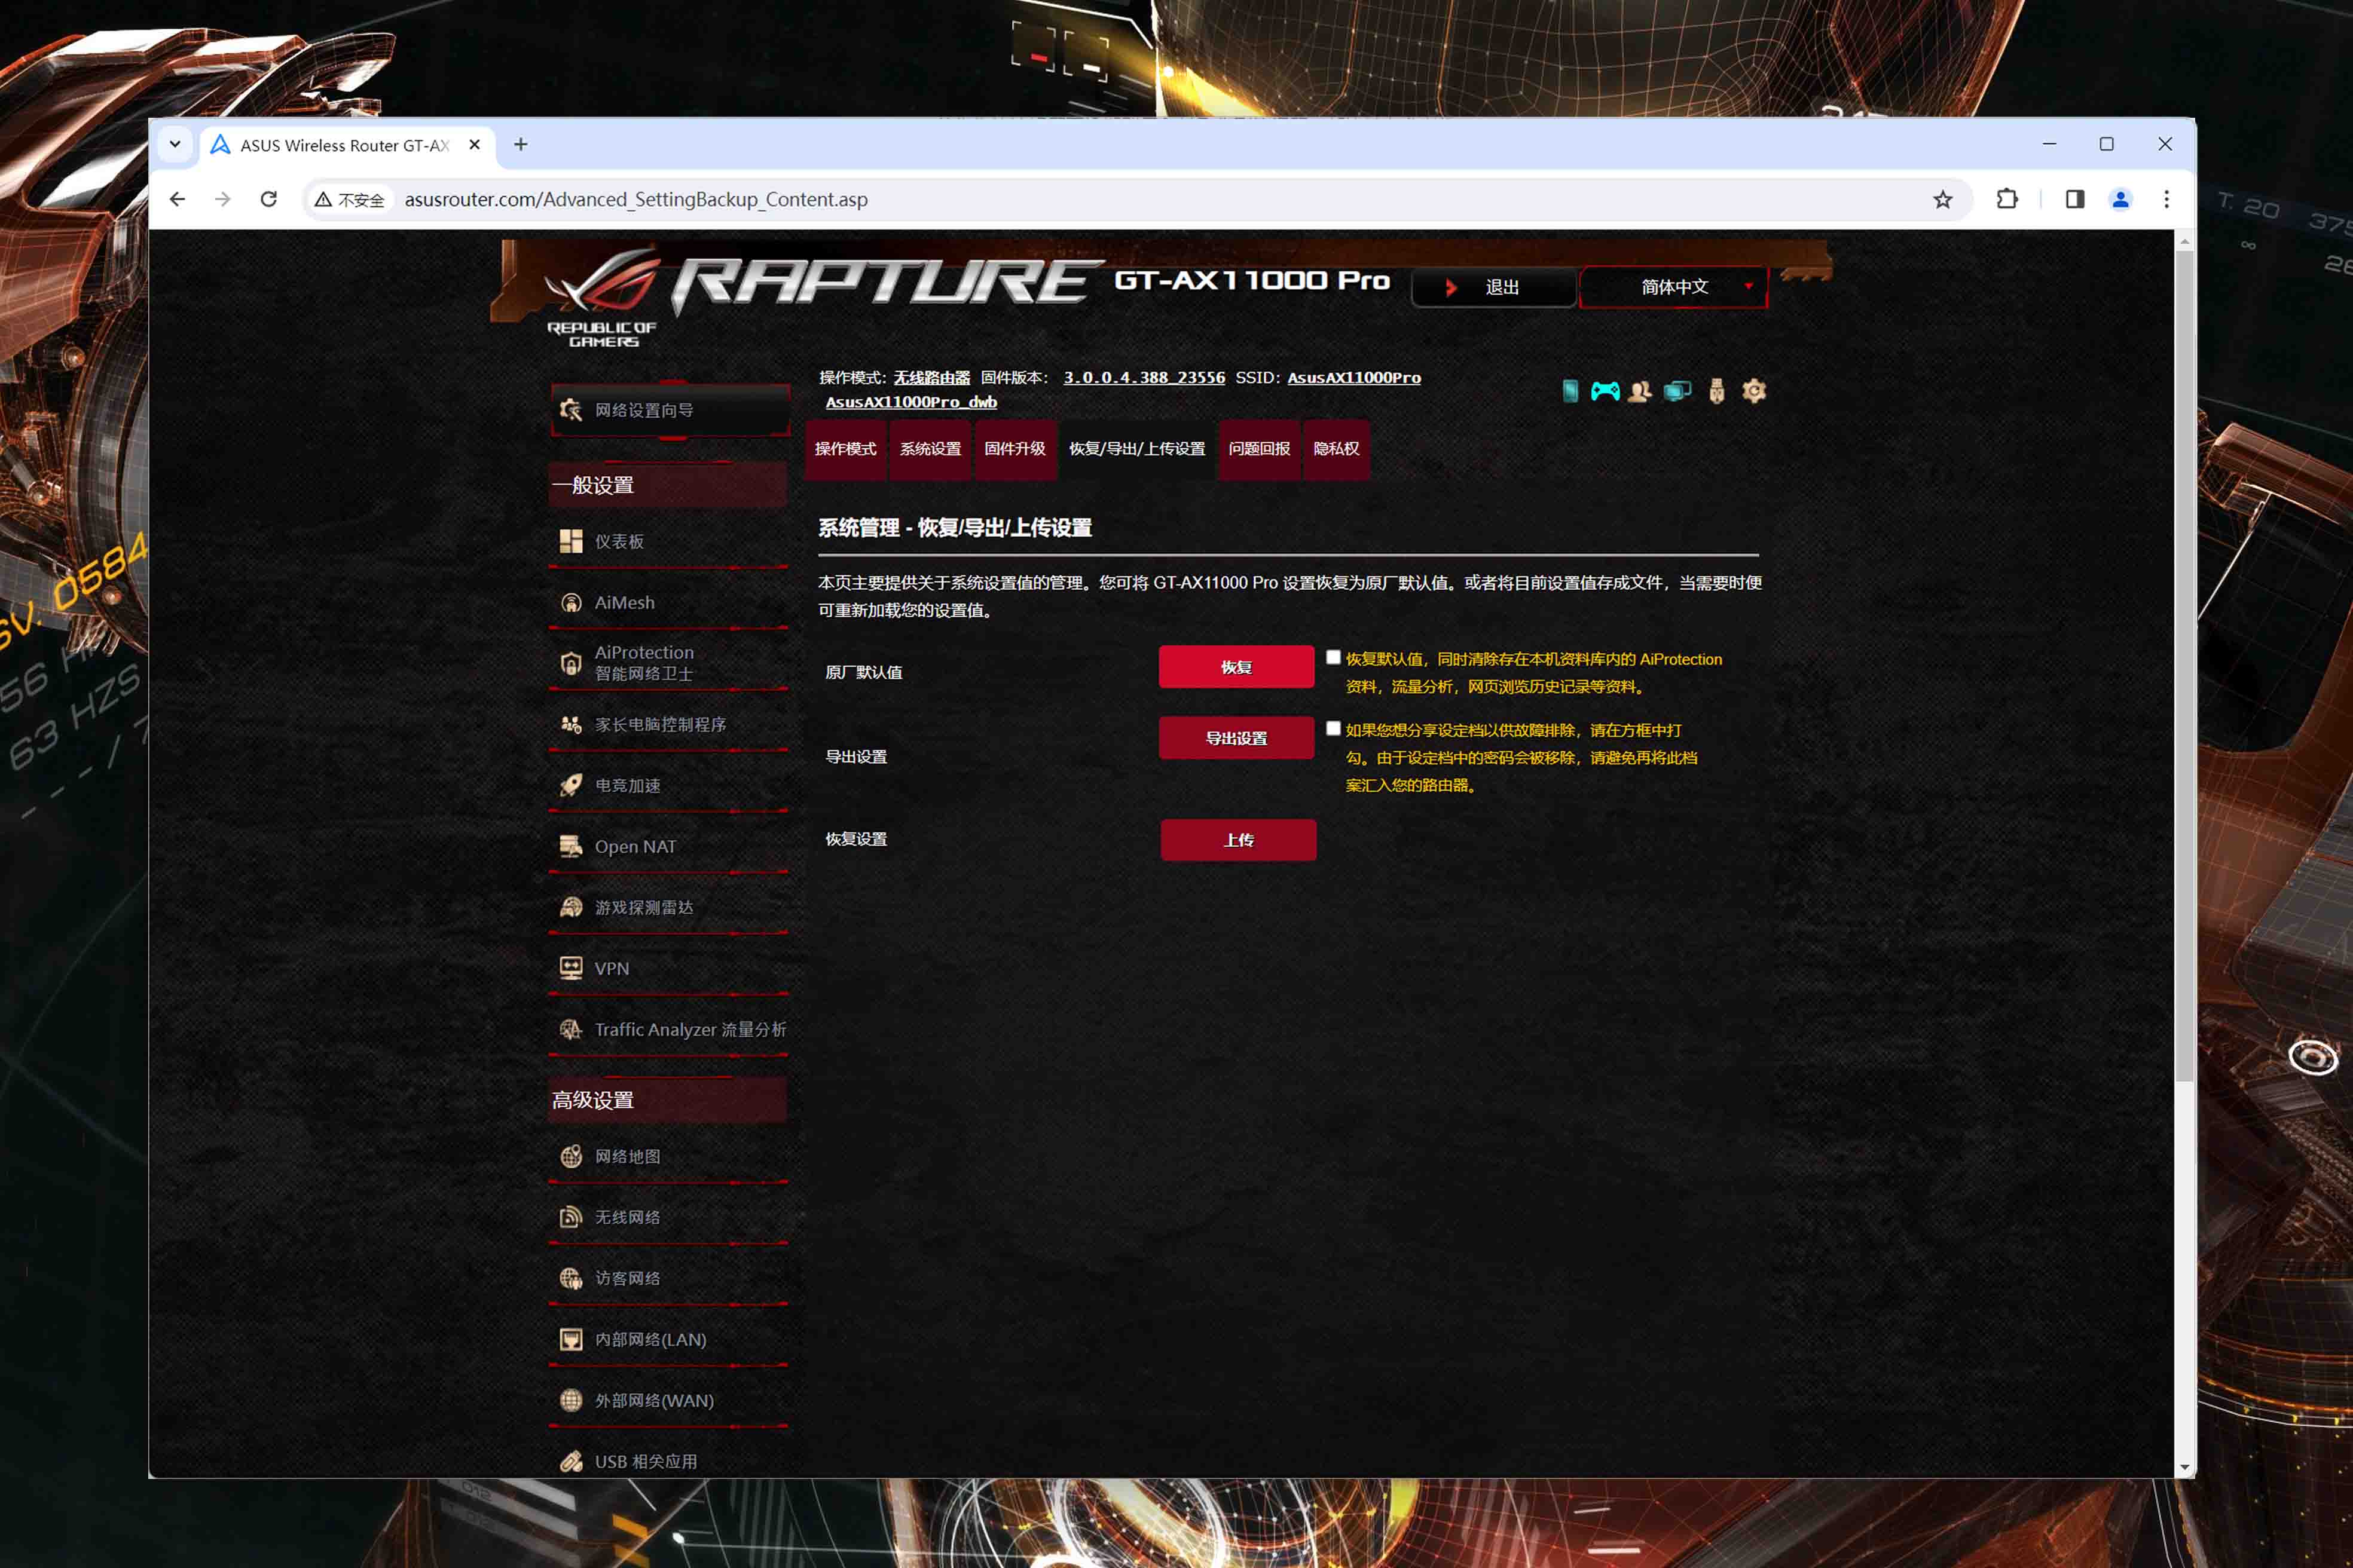The height and width of the screenshot is (1568, 2353).
Task: Open the Open NAT page
Action: (670, 846)
